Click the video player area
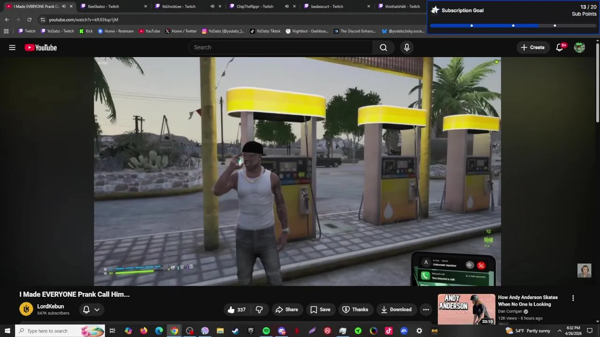The width and height of the screenshot is (600, 337). tap(297, 171)
